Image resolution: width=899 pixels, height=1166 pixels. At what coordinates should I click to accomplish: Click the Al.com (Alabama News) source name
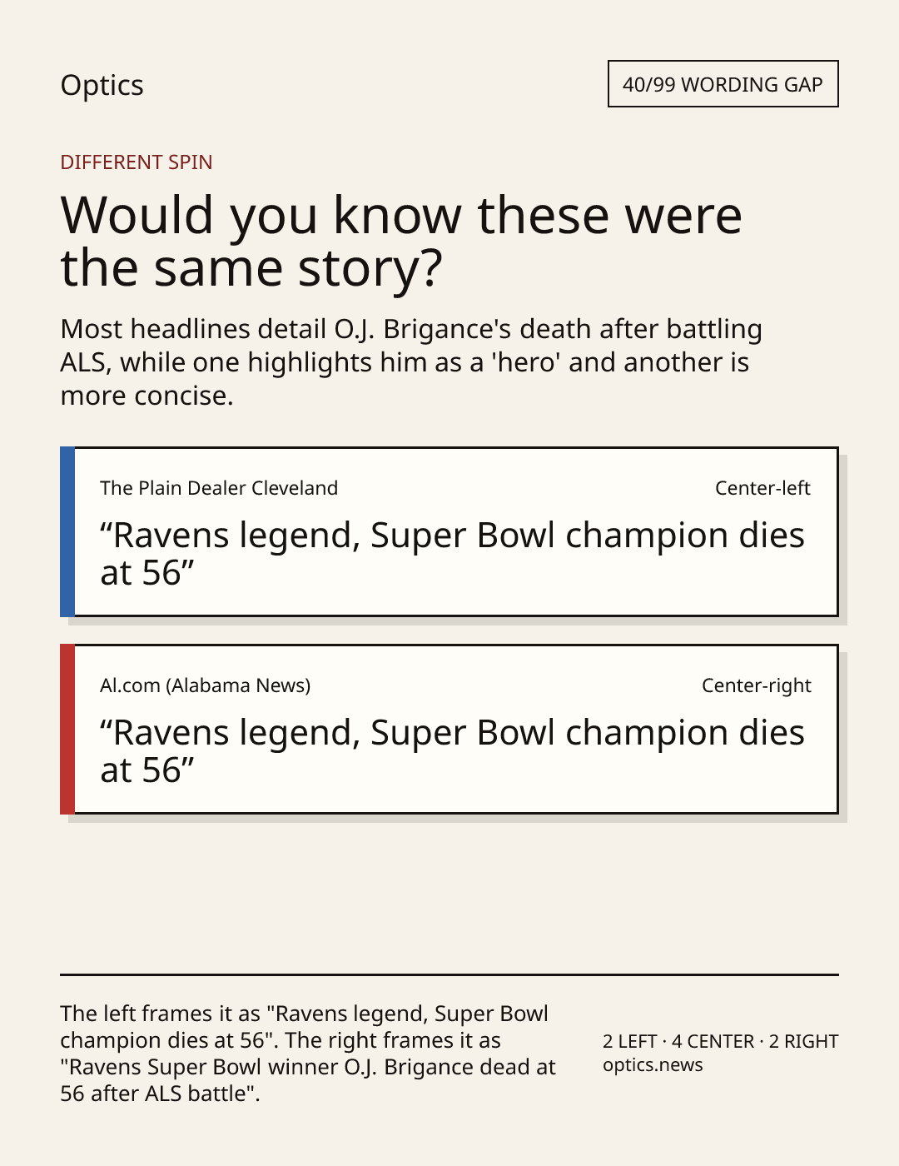point(206,685)
